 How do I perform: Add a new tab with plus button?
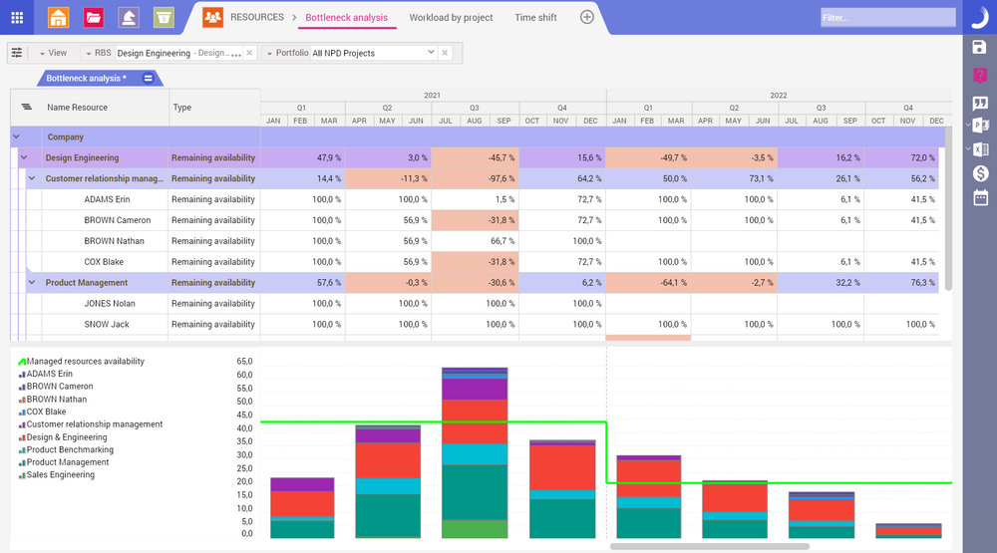click(x=587, y=17)
